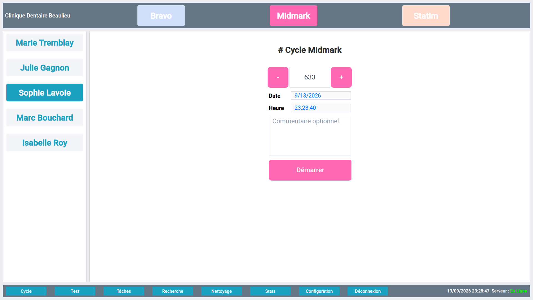The height and width of the screenshot is (300, 533).
Task: Click the Heure label
Action: click(x=276, y=108)
